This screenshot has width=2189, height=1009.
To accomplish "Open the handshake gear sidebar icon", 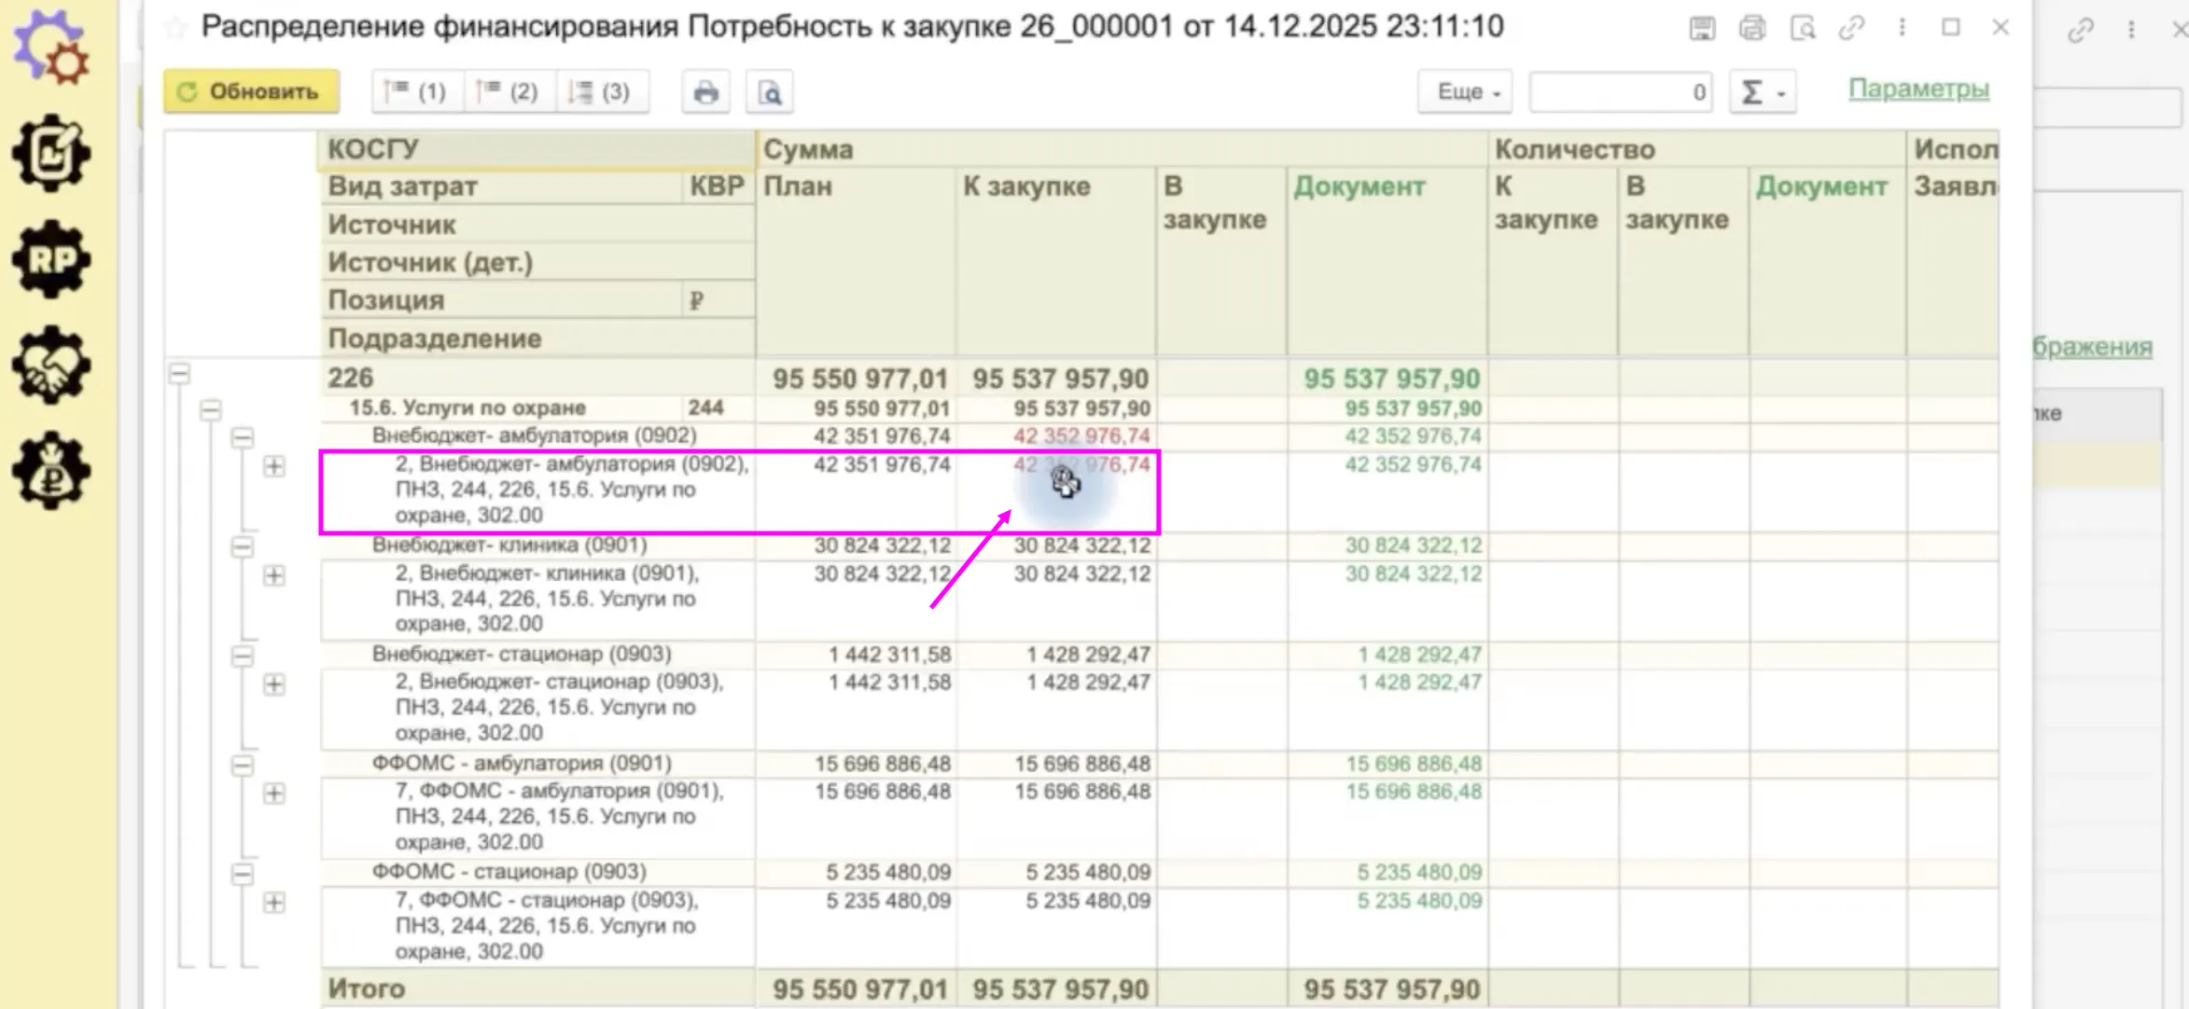I will point(52,365).
